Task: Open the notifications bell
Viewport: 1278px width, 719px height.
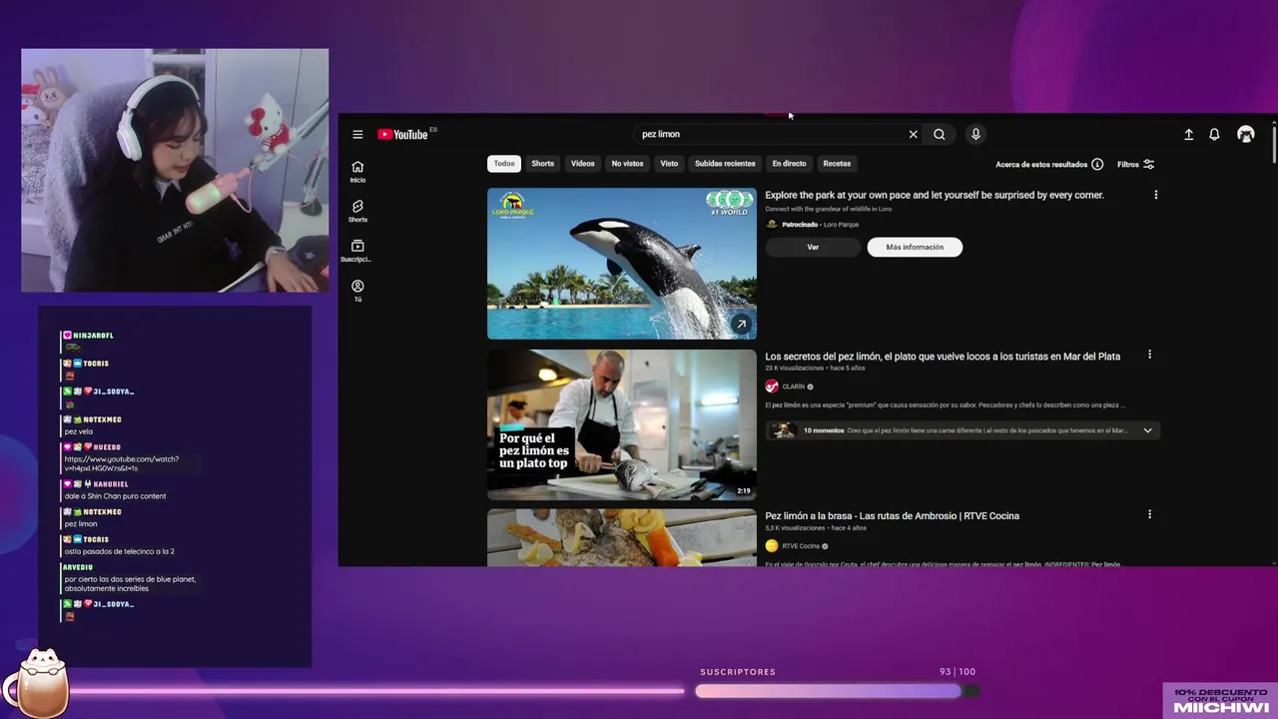Action: click(x=1214, y=134)
